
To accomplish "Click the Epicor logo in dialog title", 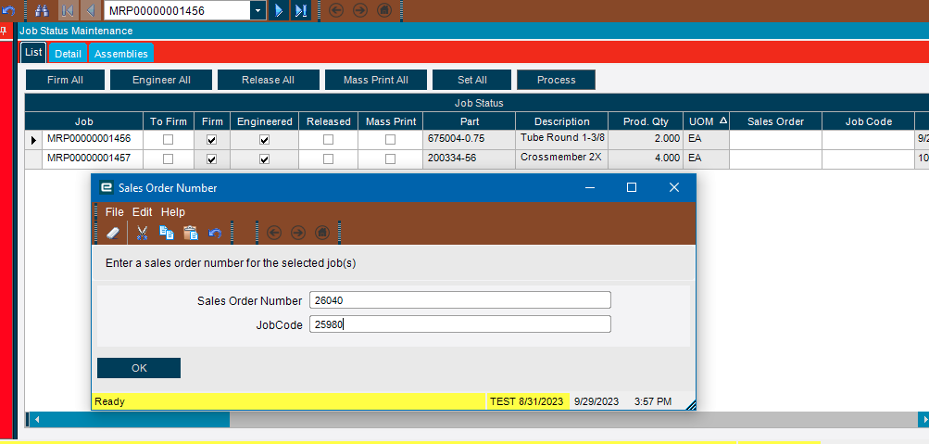I will click(107, 188).
